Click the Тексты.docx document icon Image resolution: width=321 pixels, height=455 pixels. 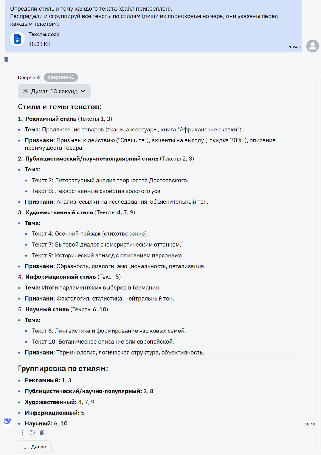18,39
